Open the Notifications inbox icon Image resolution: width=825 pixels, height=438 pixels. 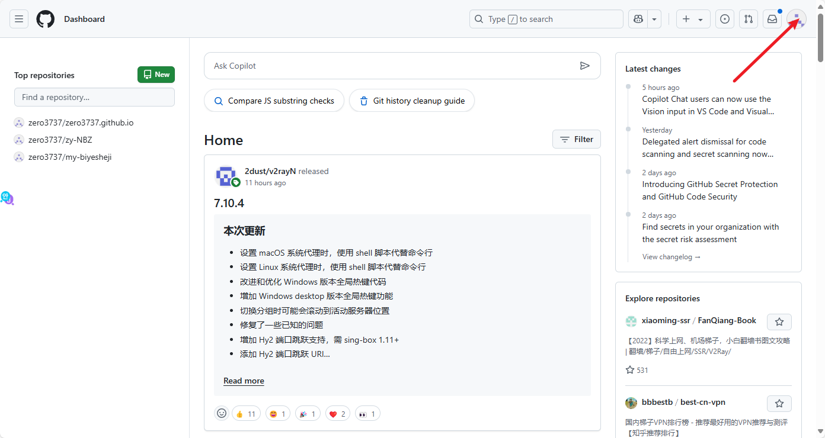(772, 19)
